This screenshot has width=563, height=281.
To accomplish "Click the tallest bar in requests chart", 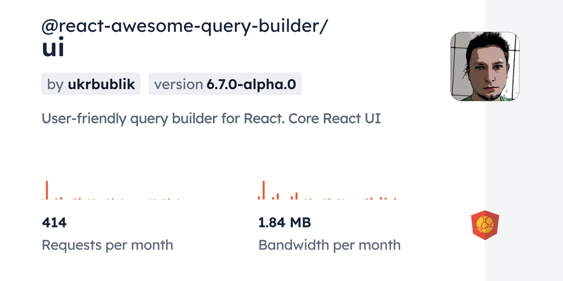I will tap(47, 190).
